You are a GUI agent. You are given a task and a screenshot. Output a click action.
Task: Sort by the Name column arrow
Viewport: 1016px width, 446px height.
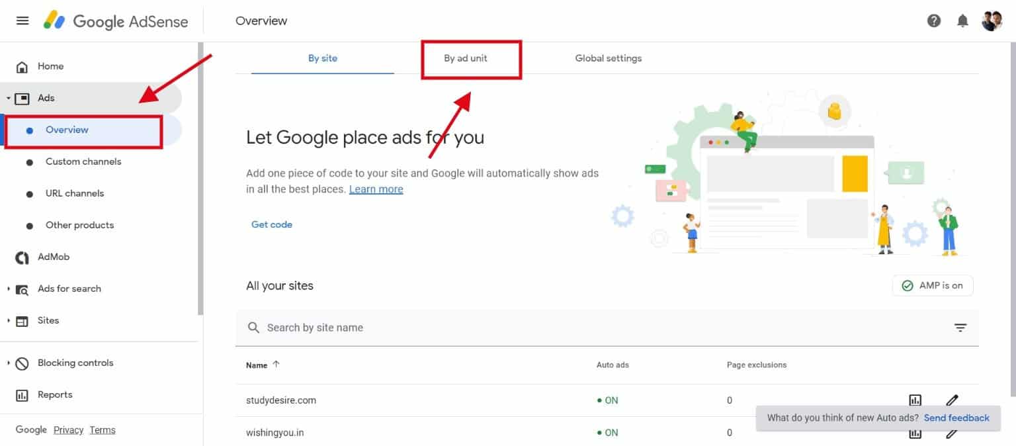pos(276,364)
